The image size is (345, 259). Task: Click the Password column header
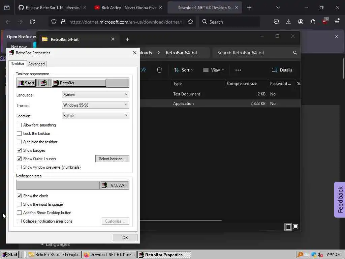pos(281,84)
